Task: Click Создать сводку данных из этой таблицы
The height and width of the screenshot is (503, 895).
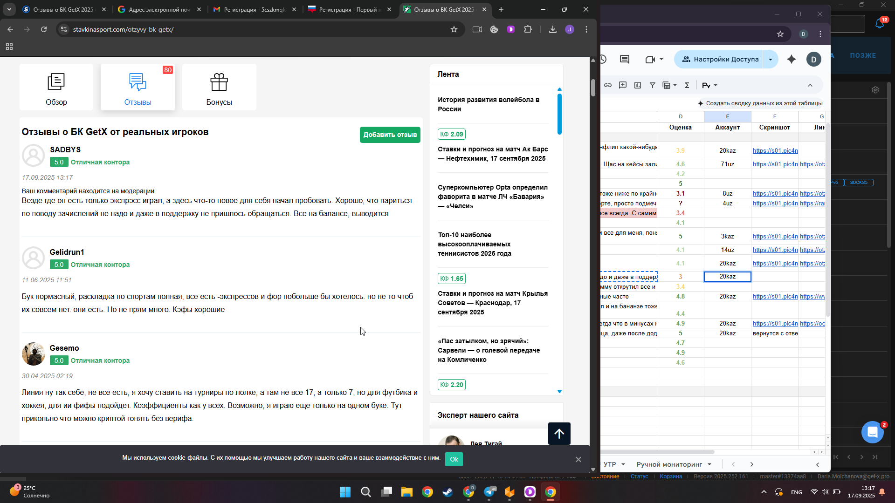Action: tap(760, 103)
